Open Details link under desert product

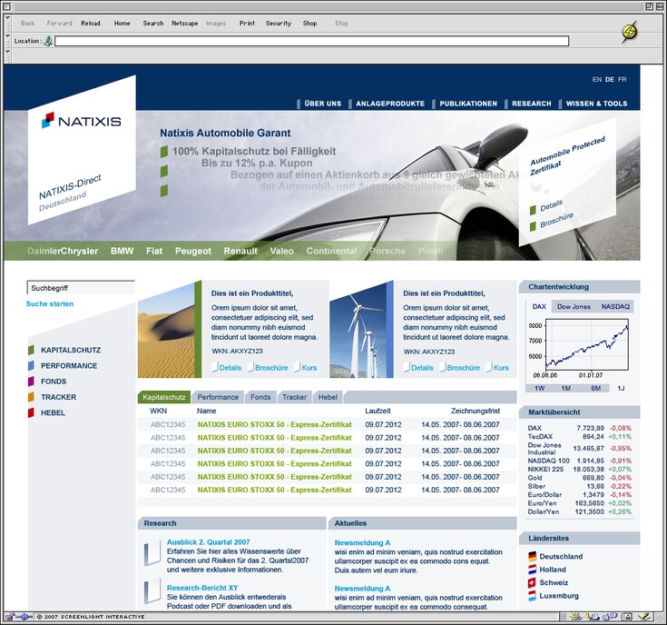[x=231, y=368]
